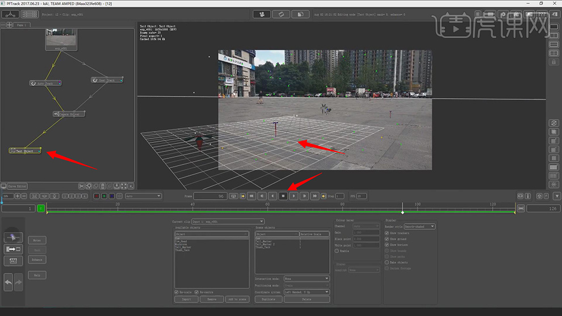The width and height of the screenshot is (562, 316).
Task: Click the Import button
Action: point(186,299)
